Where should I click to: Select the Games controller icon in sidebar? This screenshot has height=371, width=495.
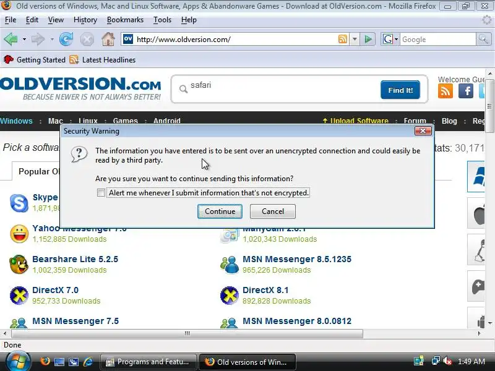(476, 286)
